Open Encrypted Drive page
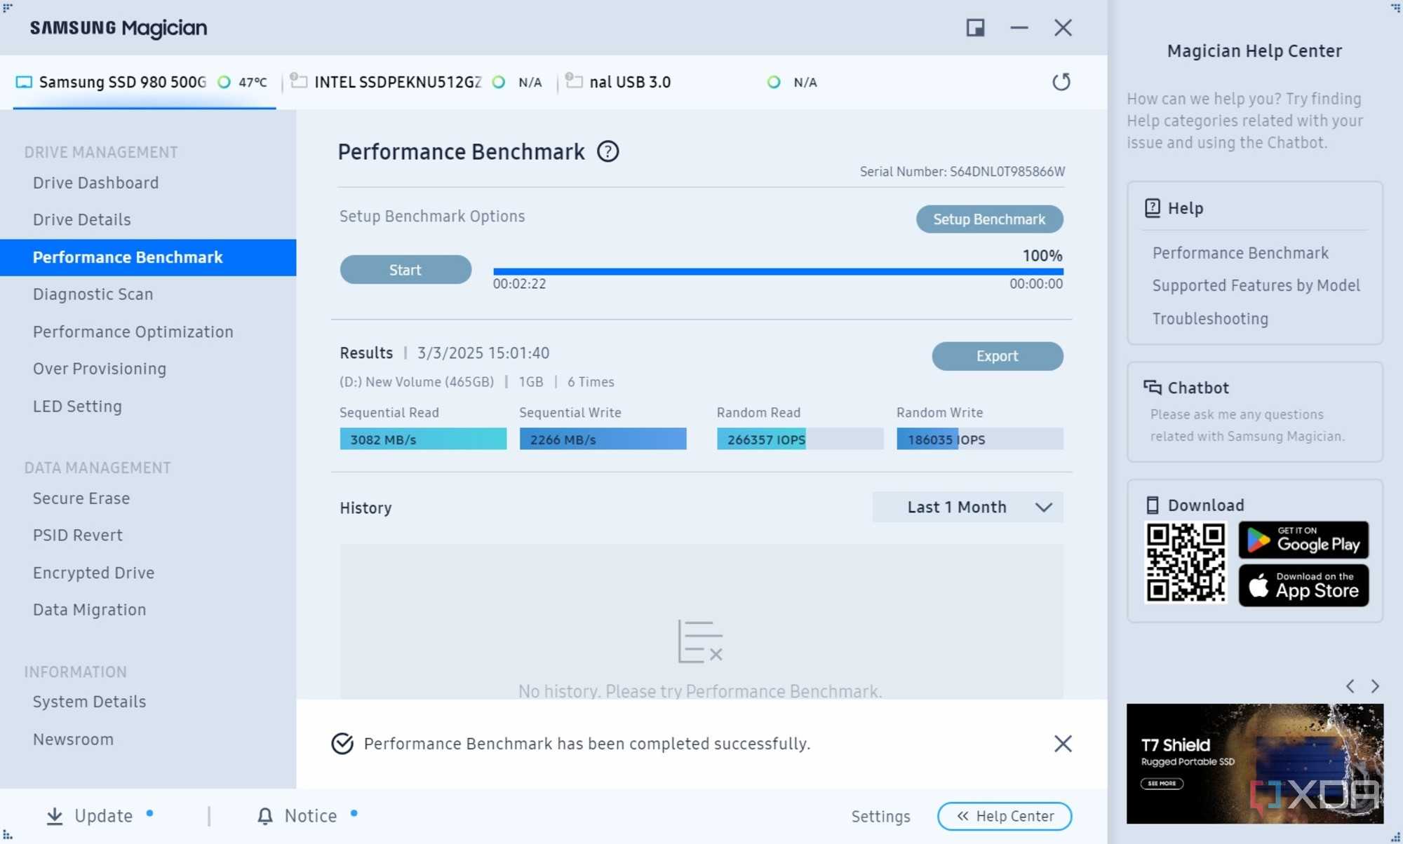 (93, 573)
